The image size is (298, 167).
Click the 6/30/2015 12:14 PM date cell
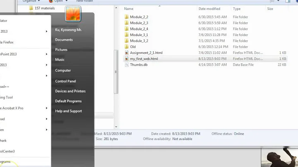(213, 47)
